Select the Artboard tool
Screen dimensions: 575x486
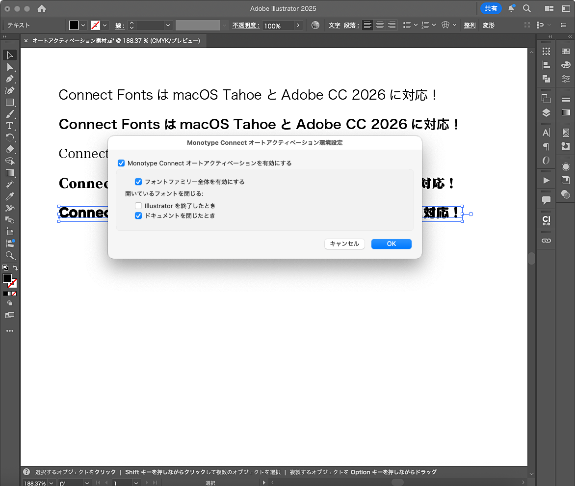click(x=10, y=231)
